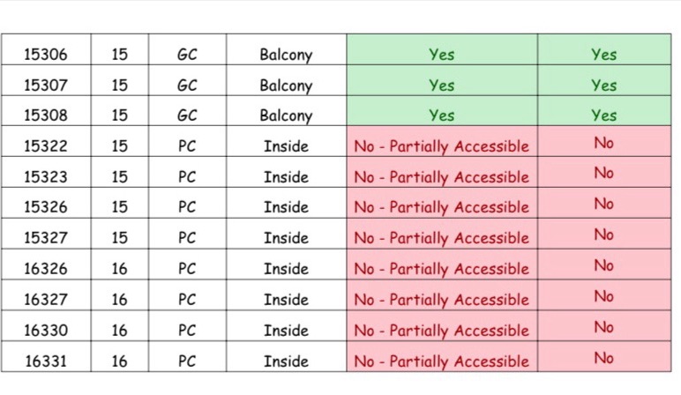Select the Inside cell for cabin 15322
This screenshot has height=395, width=681.
[x=286, y=146]
